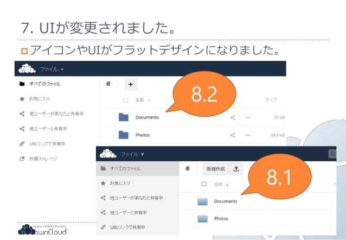Open more actions for Photos in 8.2
346x240 pixels.
click(x=248, y=135)
